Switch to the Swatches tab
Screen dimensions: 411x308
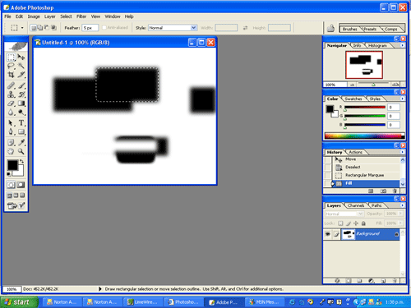coord(353,99)
